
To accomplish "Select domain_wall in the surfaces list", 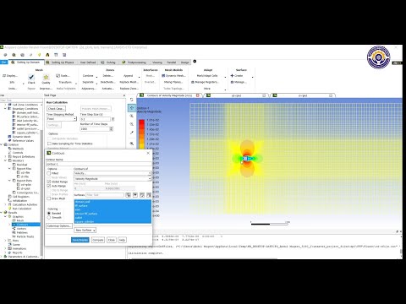I will (x=112, y=202).
